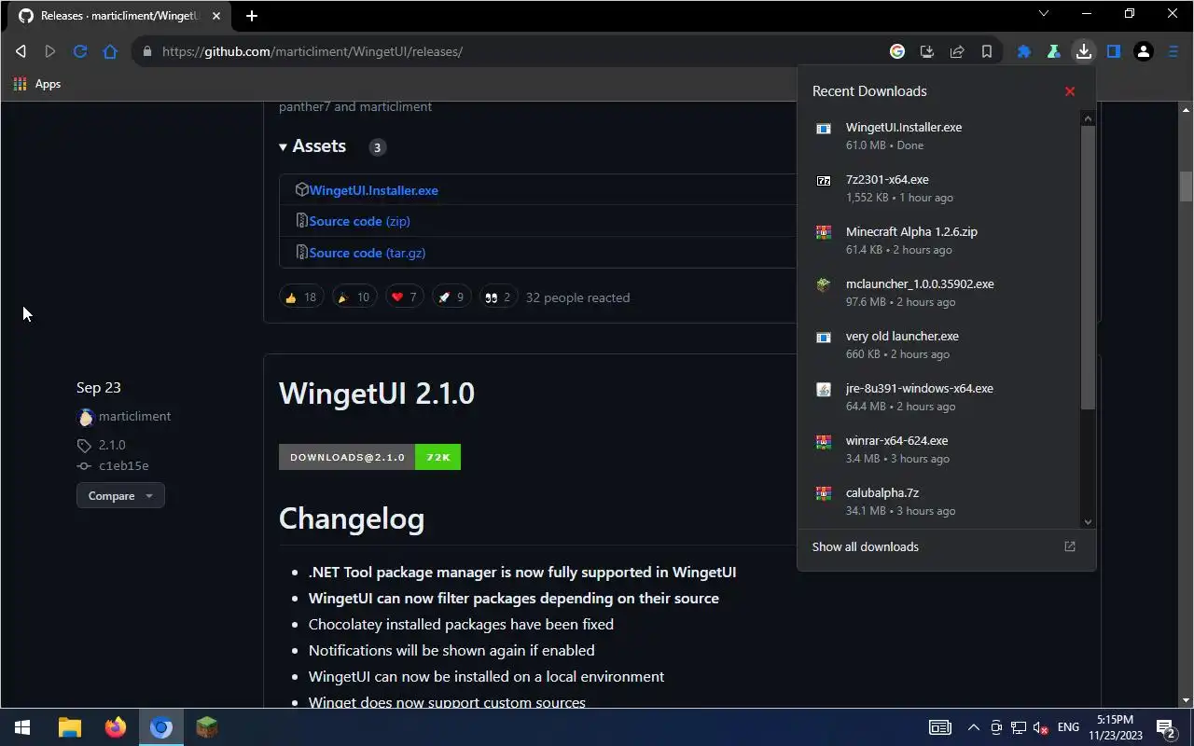This screenshot has width=1194, height=746.
Task: Close the Recent Downloads popup
Action: [x=1070, y=91]
